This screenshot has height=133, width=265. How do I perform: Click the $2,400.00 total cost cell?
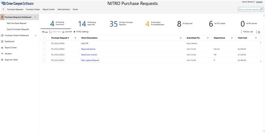point(242,60)
